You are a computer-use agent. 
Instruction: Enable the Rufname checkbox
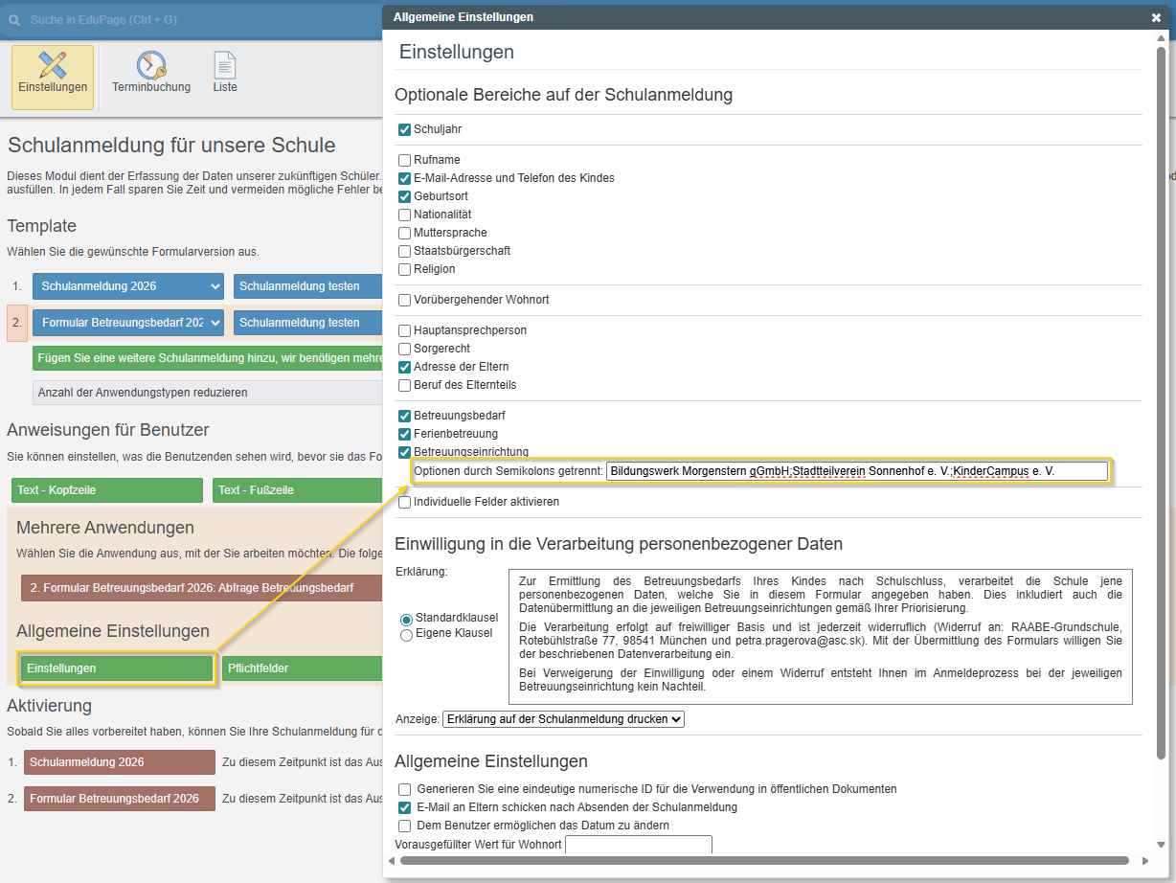pos(405,160)
